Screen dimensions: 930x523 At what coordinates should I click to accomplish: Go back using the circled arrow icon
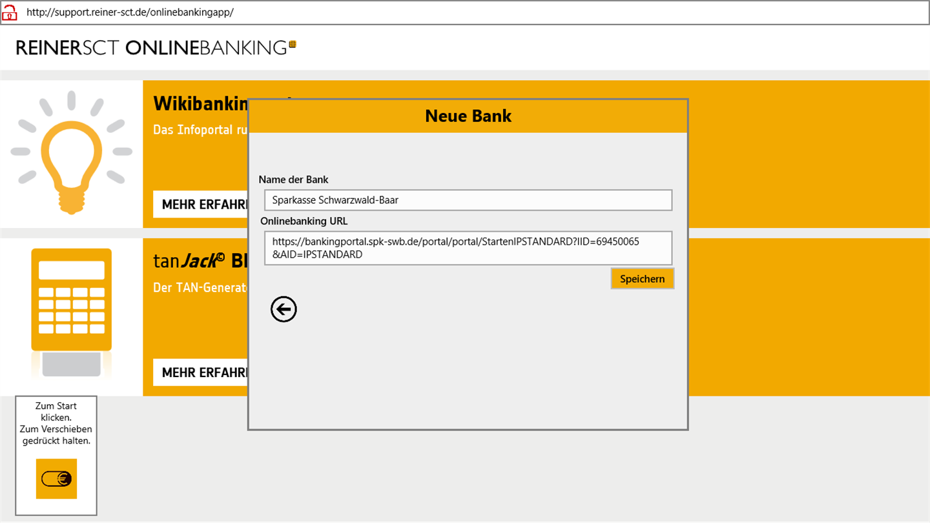point(284,310)
